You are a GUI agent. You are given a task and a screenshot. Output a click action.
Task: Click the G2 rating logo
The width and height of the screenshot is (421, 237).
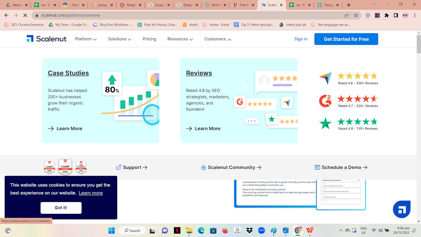tap(325, 101)
